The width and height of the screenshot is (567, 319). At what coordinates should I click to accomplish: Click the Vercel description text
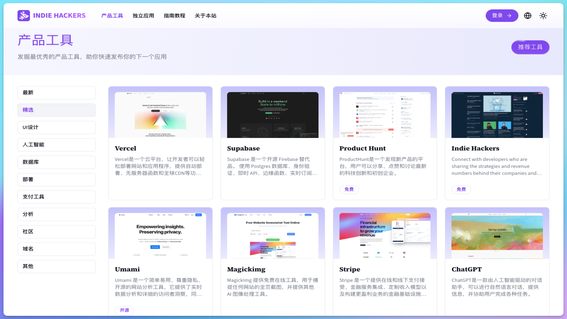click(160, 166)
